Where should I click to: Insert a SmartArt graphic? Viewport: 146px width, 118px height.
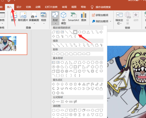(x=74, y=17)
